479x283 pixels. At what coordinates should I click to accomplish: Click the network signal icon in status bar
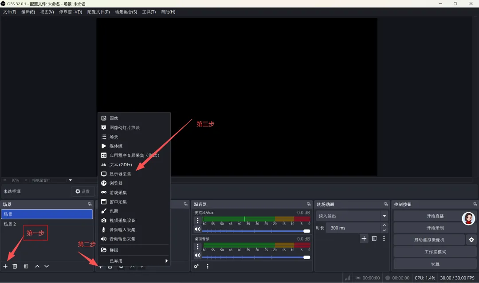[x=348, y=278]
